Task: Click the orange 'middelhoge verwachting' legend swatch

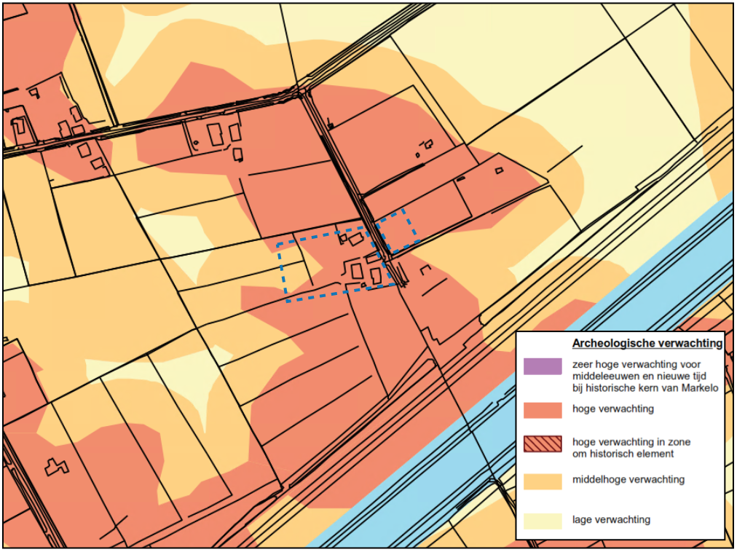Action: pos(543,481)
